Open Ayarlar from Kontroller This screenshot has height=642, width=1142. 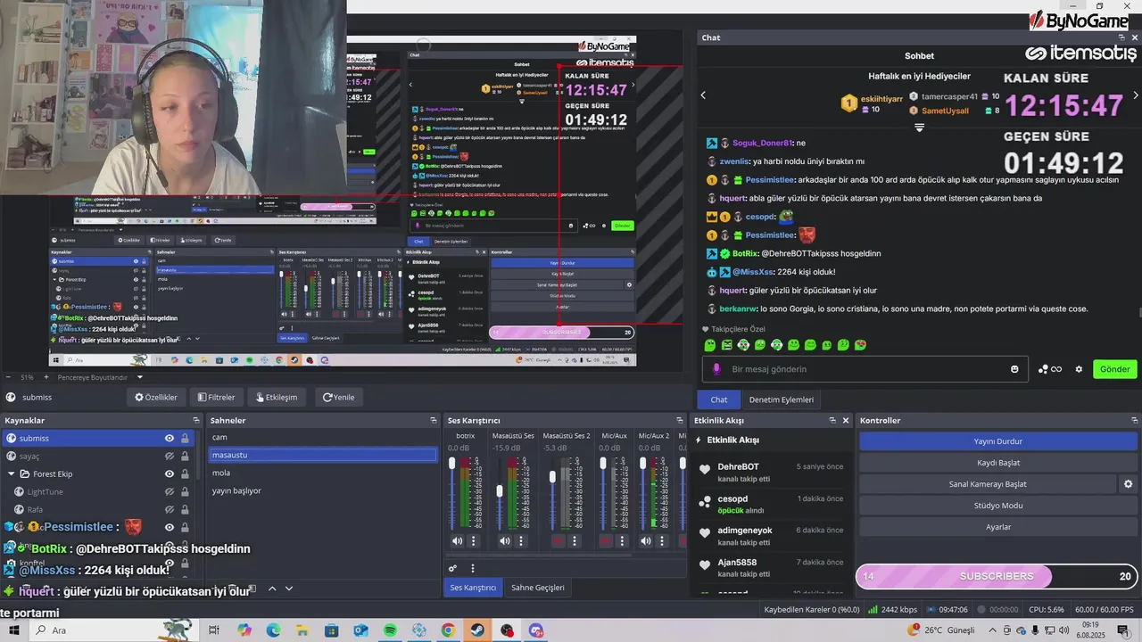tap(998, 527)
